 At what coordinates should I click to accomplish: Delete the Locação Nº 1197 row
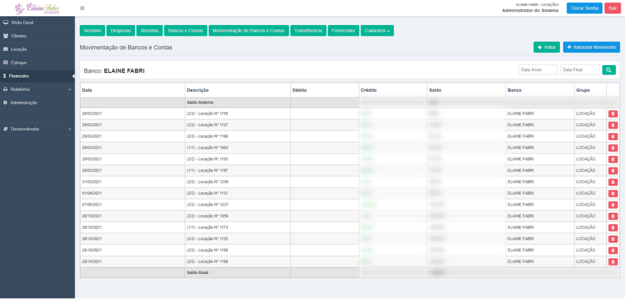[x=612, y=171]
